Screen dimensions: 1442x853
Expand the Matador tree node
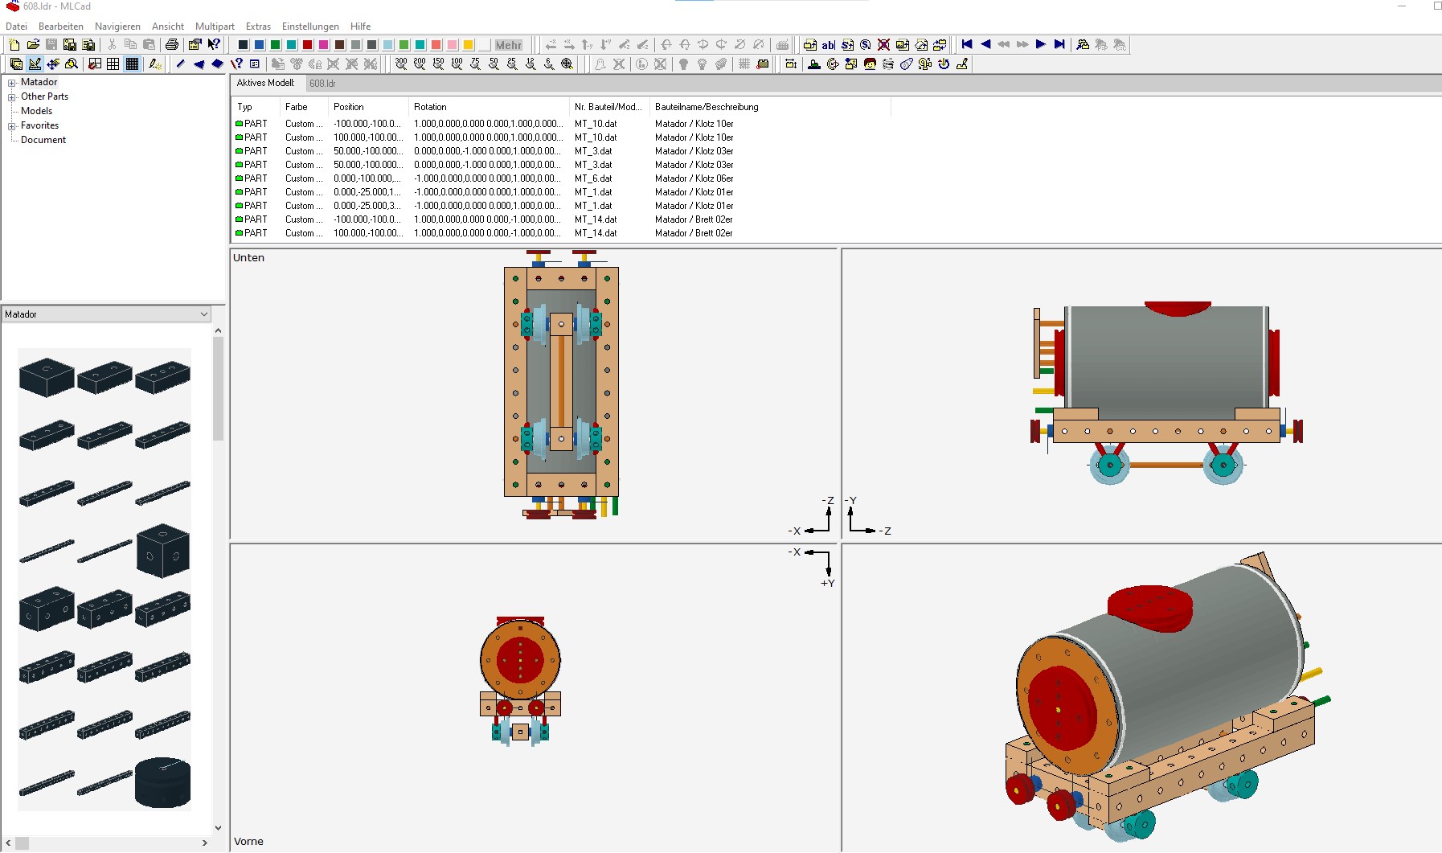(x=12, y=83)
